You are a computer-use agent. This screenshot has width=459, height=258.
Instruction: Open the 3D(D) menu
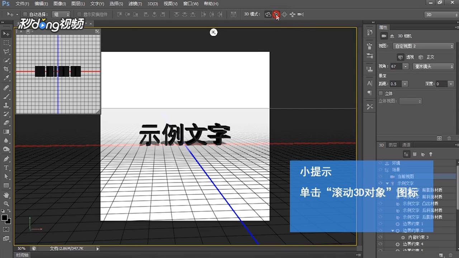(152, 4)
